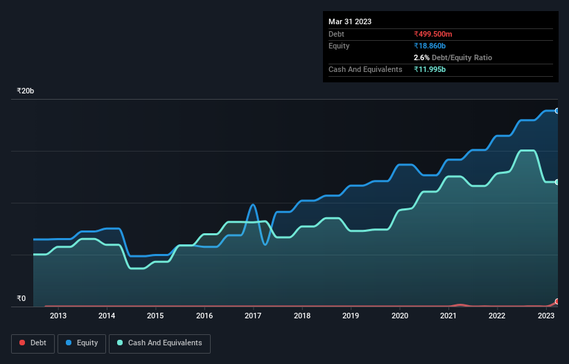Click the Equity row label in tooltip
The height and width of the screenshot is (364, 569).
(339, 46)
